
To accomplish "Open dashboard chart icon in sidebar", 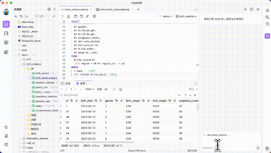I will tap(6, 33).
